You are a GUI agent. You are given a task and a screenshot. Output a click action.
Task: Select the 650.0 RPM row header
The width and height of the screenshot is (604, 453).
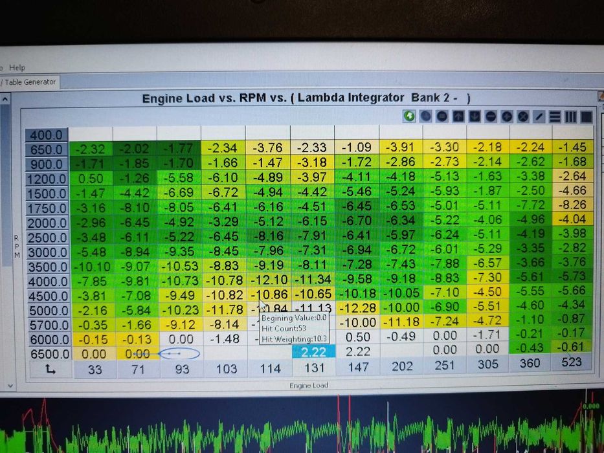[47, 149]
